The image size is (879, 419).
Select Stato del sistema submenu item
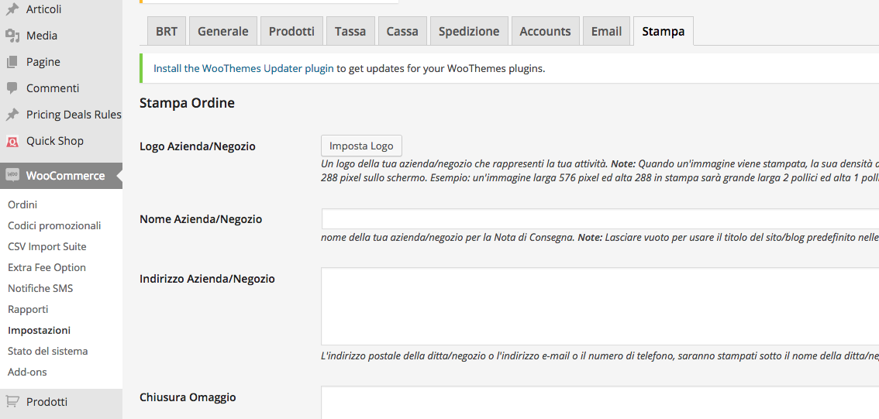point(47,351)
